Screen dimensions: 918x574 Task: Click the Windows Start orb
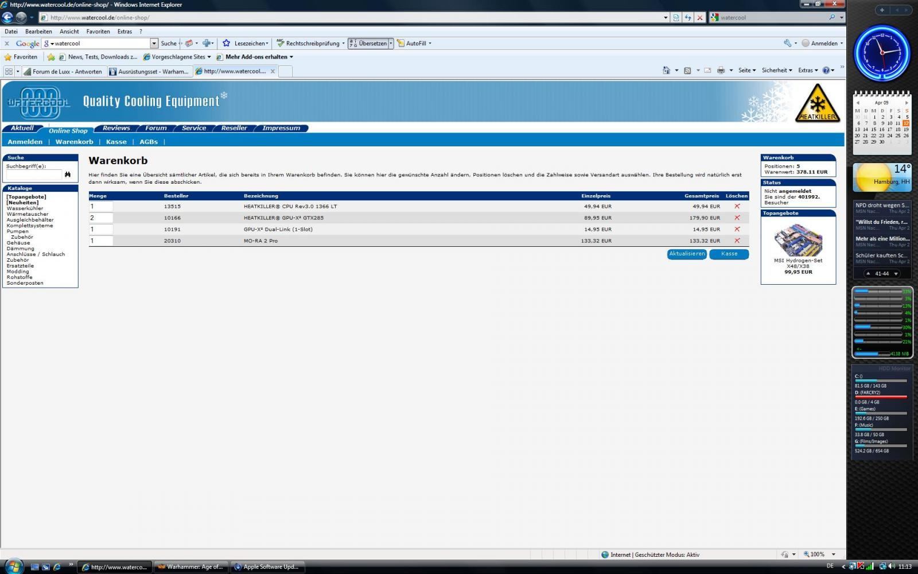coord(13,567)
